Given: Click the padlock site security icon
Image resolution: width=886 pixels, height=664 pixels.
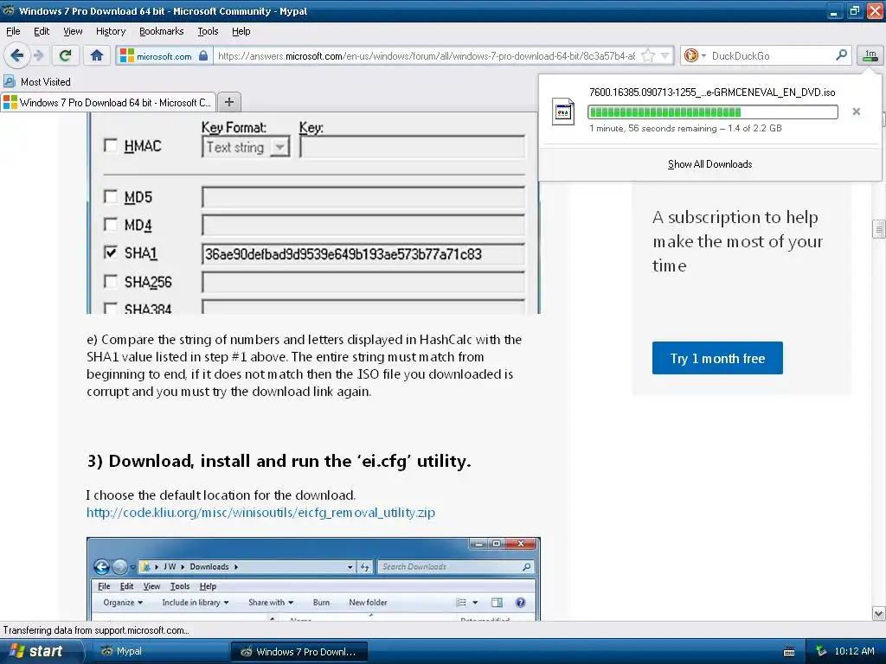Looking at the screenshot, I should click(x=203, y=55).
